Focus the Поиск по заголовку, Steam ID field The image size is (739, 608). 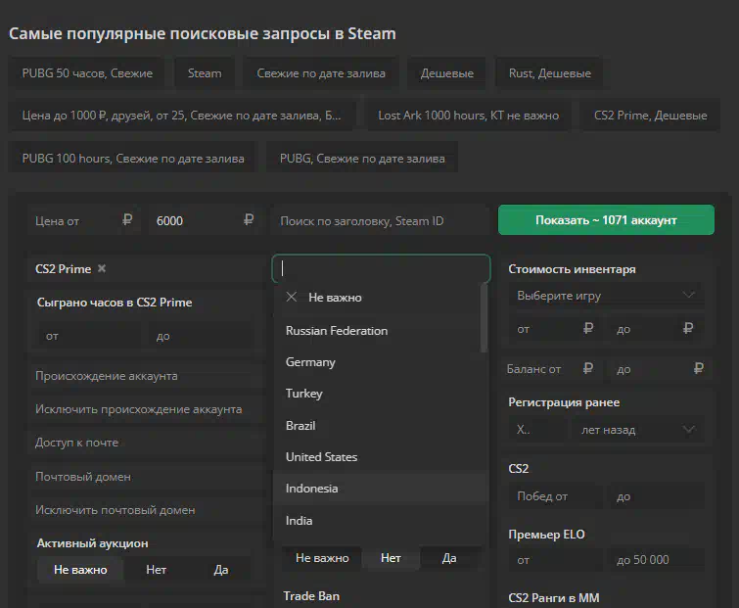tap(381, 220)
